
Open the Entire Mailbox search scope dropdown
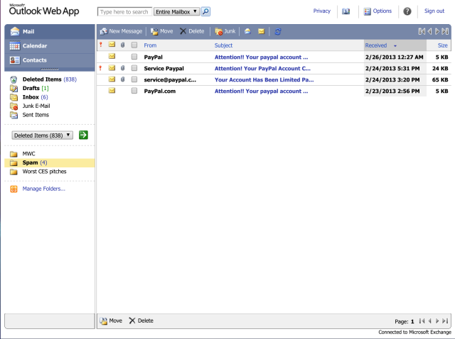coord(176,11)
